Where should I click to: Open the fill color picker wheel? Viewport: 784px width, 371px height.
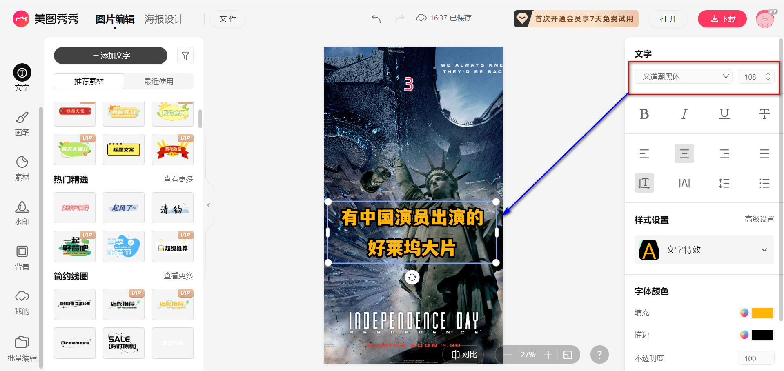coord(744,313)
